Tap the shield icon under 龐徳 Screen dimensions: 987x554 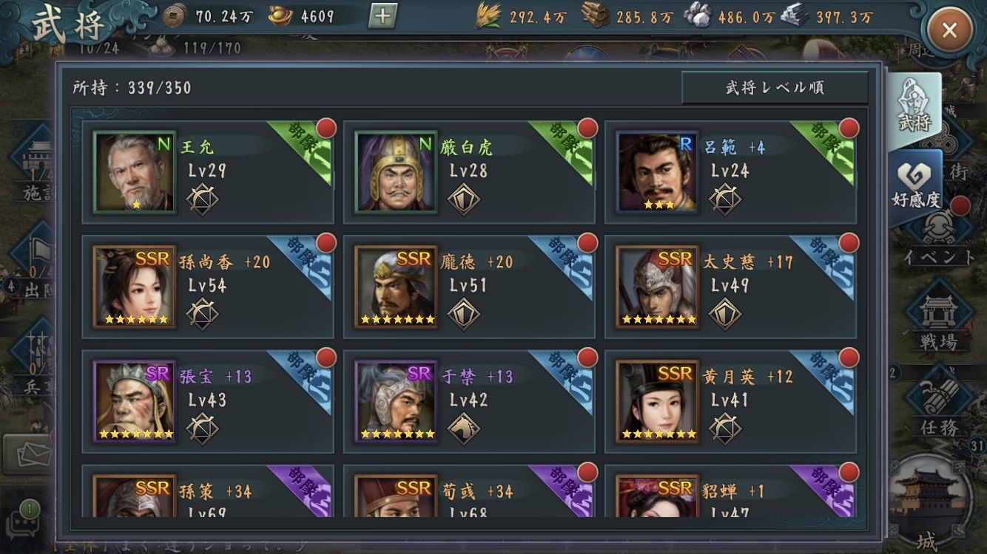[x=463, y=313]
